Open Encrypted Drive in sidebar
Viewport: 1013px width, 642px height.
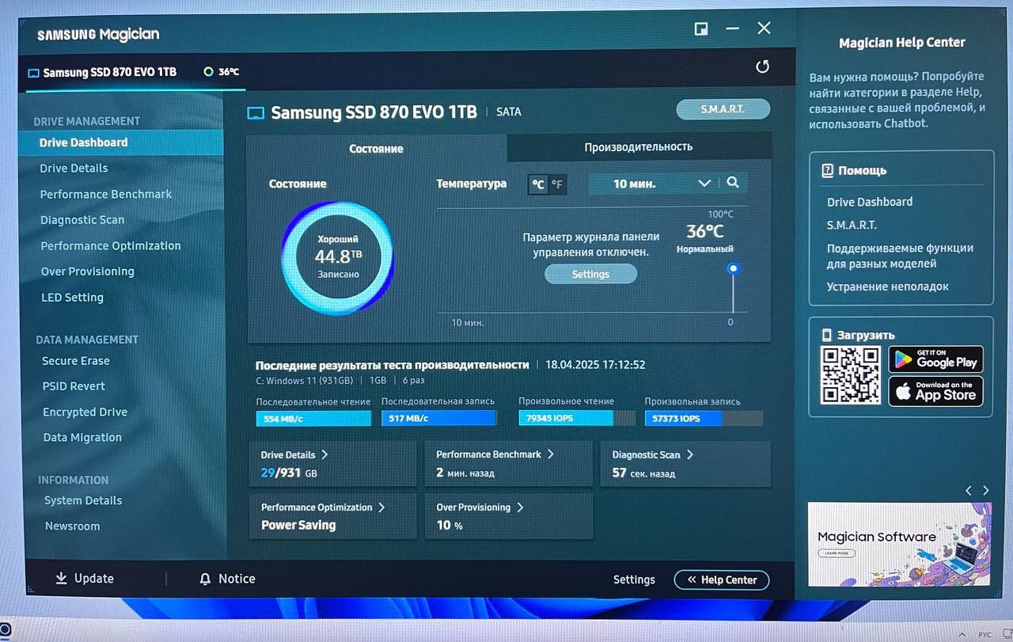(x=85, y=412)
